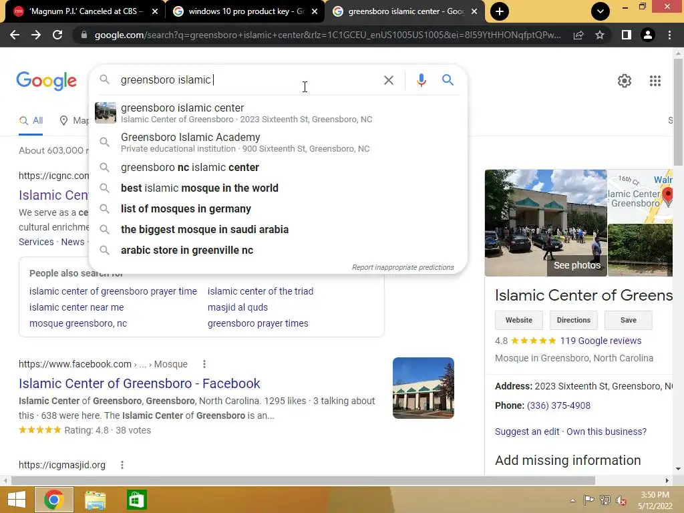Pick suggestion greensboro nc islamic center
Screen dimensions: 684x513
[279, 168]
